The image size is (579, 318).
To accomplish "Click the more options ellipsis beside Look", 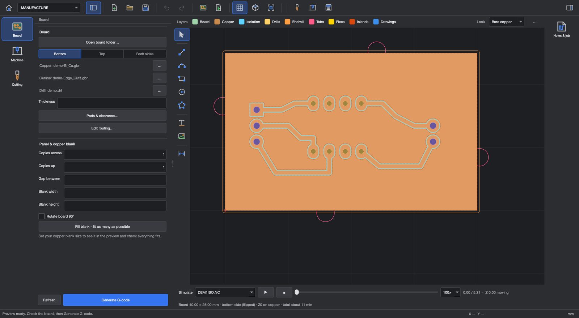I will coord(534,22).
